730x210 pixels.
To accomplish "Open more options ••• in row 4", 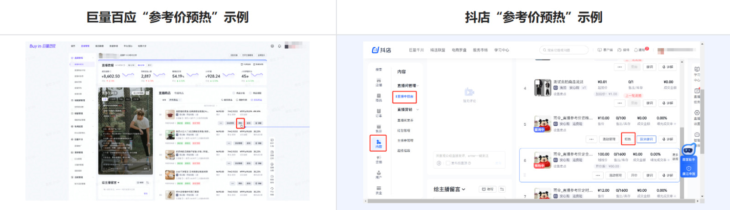I will (620, 103).
